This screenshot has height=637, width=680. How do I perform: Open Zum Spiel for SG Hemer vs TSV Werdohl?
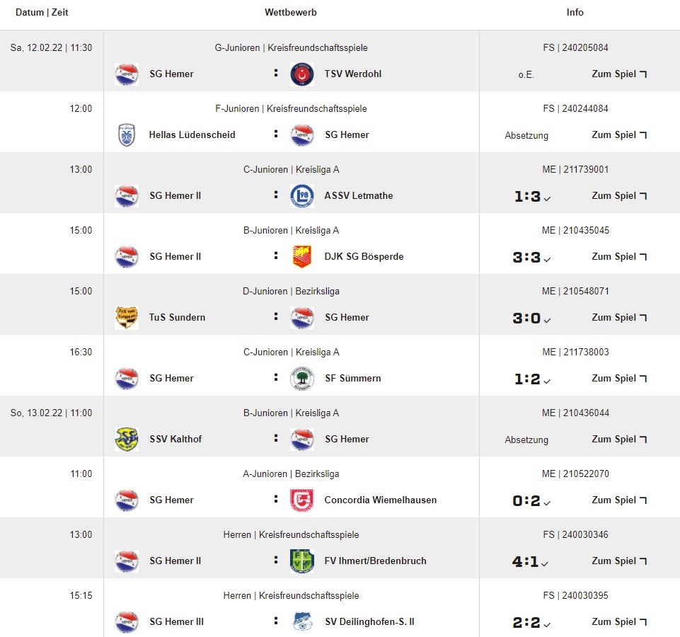(619, 74)
